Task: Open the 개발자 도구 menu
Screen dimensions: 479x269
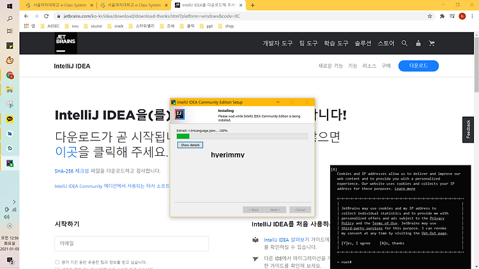Action: (277, 43)
